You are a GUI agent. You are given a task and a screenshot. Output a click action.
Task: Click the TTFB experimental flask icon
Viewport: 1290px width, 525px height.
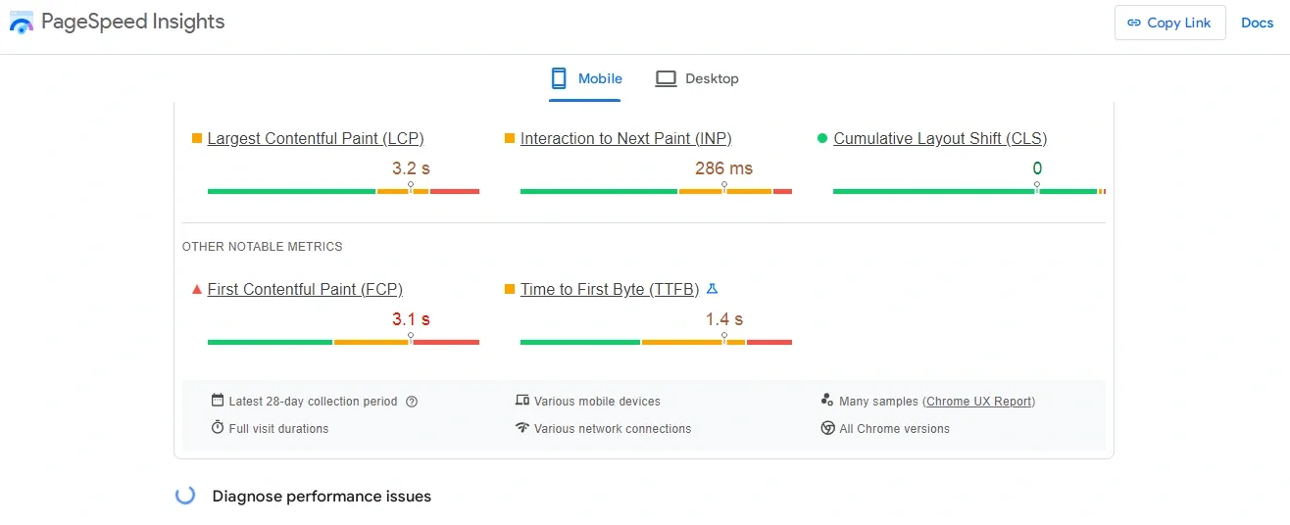(x=713, y=289)
